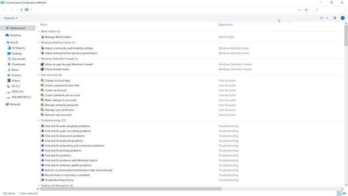Select Create an account
348x196 pixels.
pyautogui.click(x=55, y=90)
